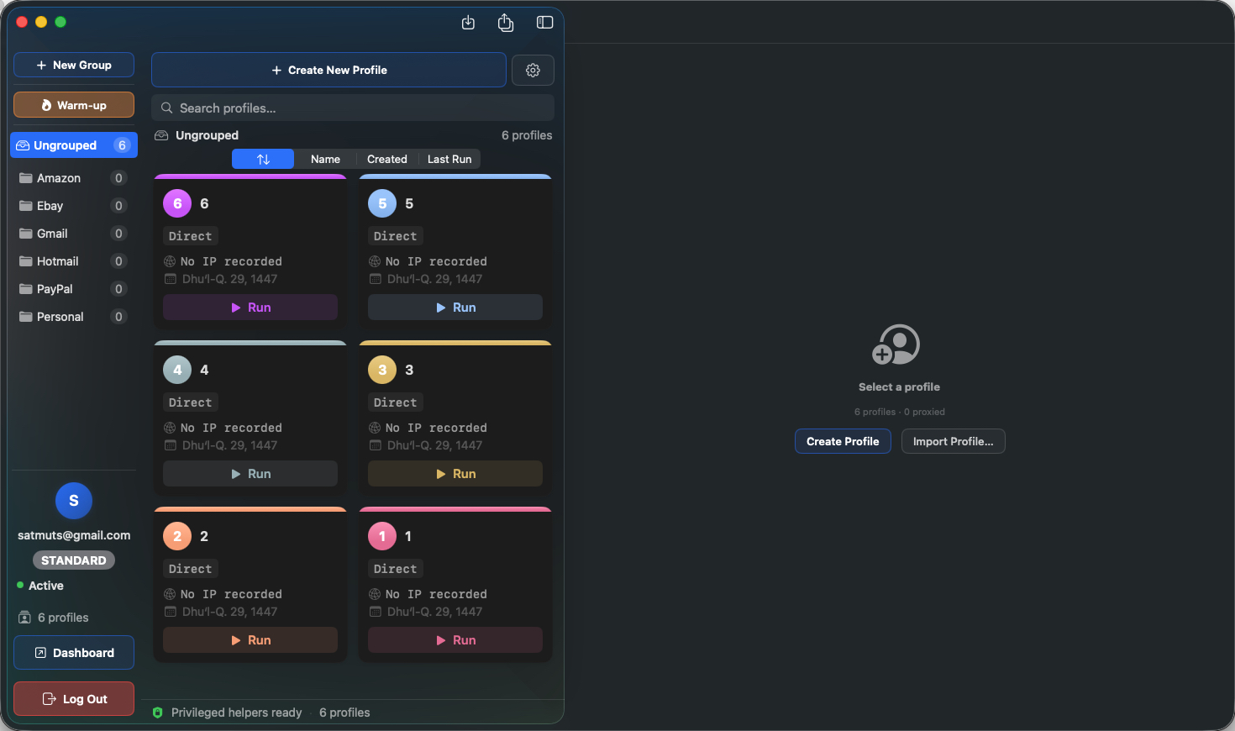The image size is (1235, 731).
Task: Toggle the sort direction arrows button
Action: 263,159
